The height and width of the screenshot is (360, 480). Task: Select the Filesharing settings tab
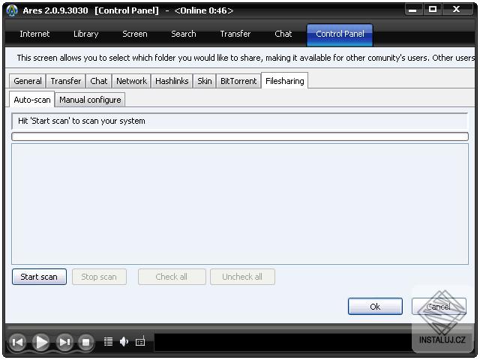285,81
